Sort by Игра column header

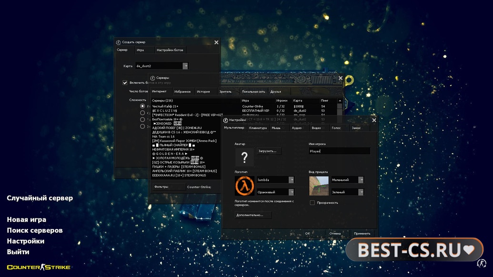258,100
